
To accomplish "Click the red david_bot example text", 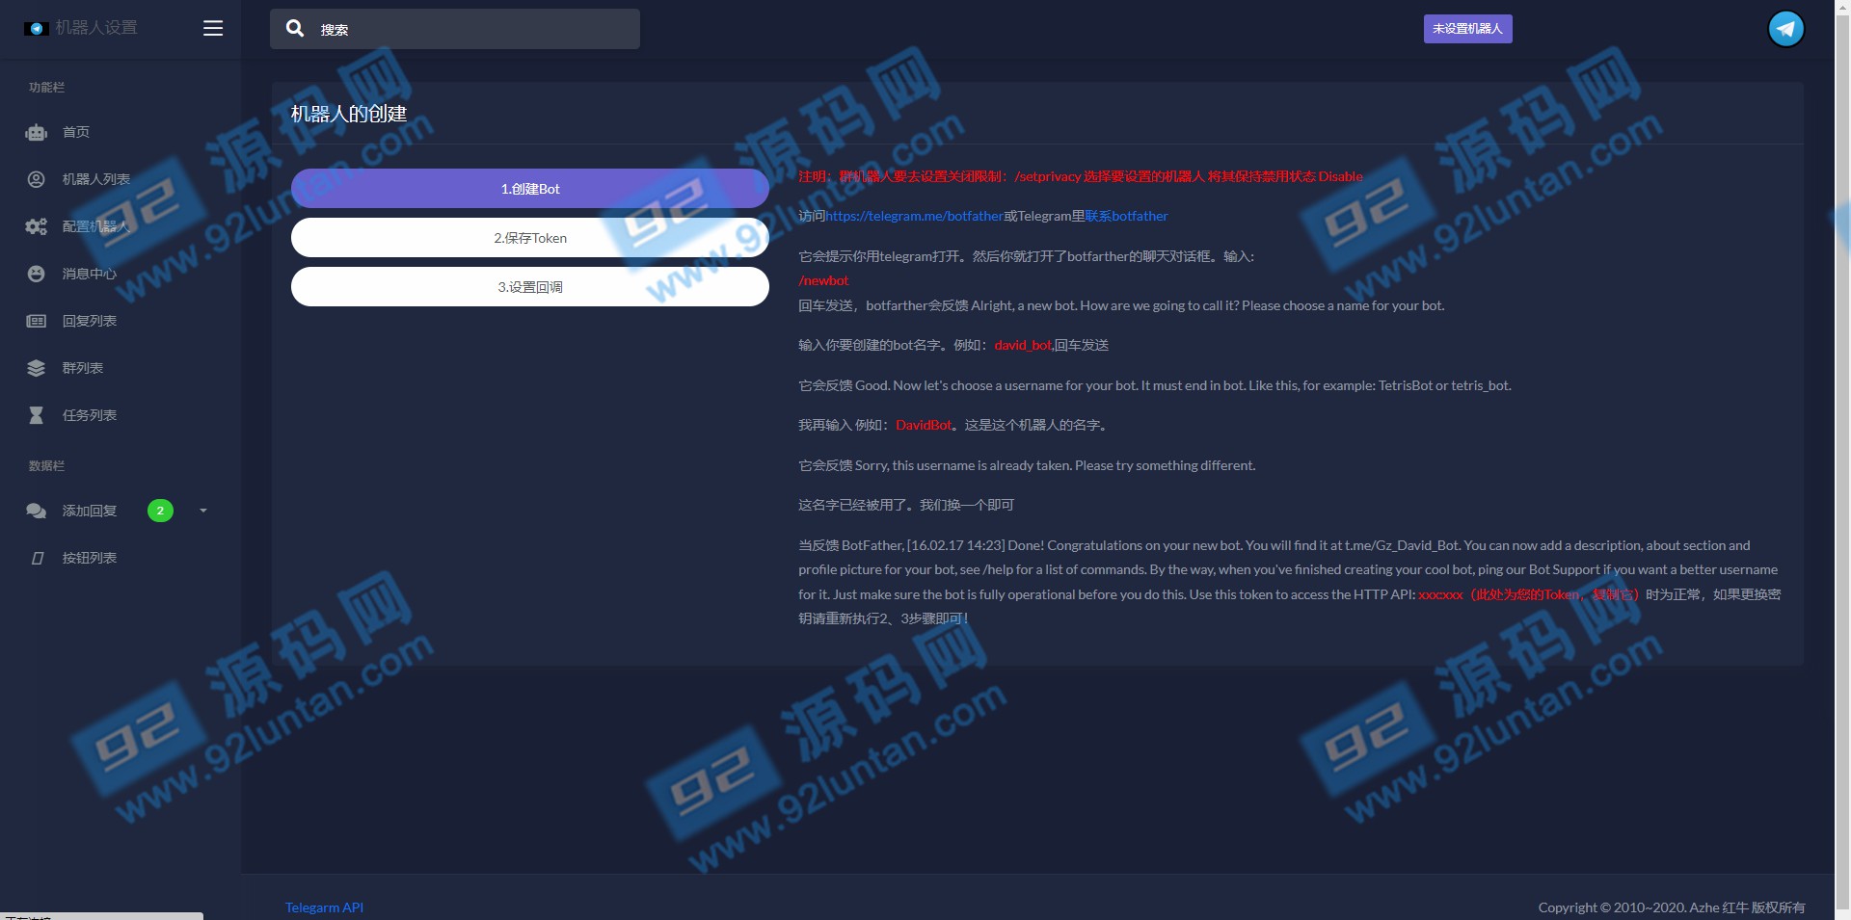I will pyautogui.click(x=1023, y=345).
